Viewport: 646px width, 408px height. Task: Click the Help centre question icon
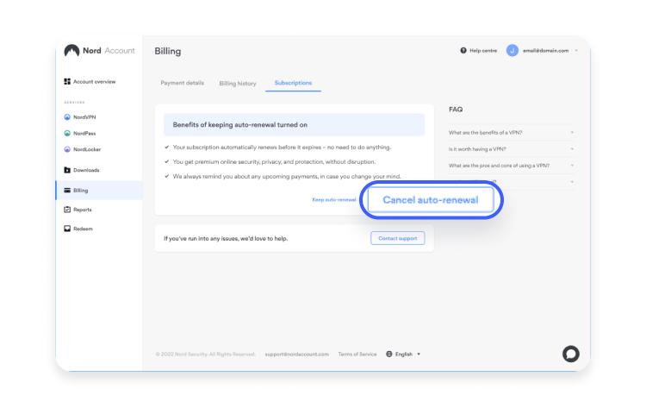(x=463, y=50)
